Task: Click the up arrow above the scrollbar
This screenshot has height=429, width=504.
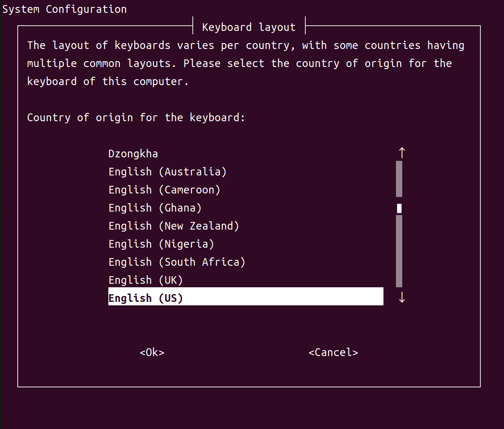Action: (x=402, y=152)
